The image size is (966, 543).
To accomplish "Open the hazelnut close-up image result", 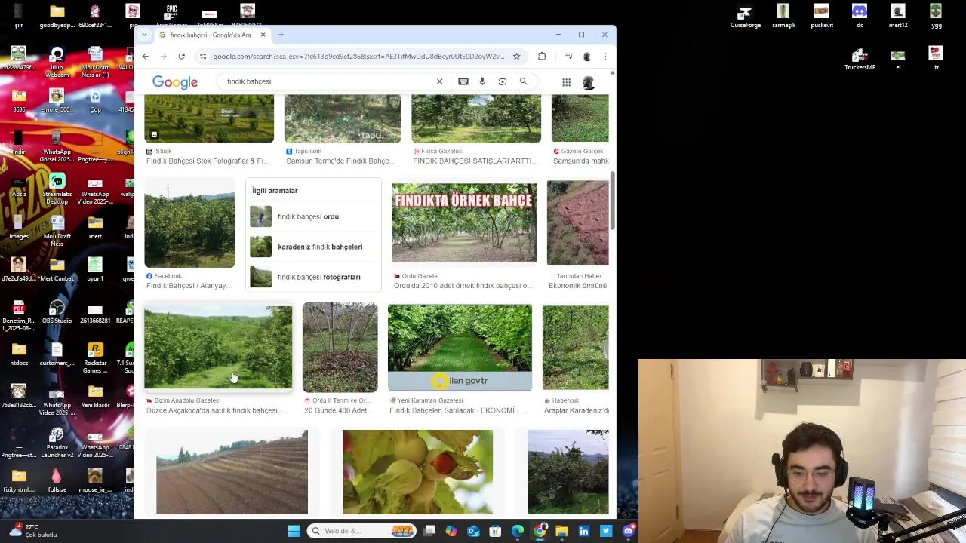I will coord(417,472).
